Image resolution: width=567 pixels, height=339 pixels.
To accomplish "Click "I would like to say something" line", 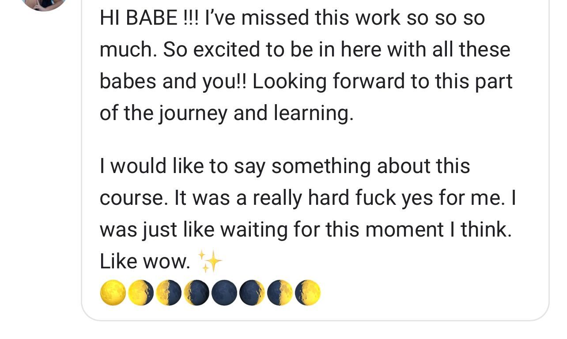I will tap(235, 166).
